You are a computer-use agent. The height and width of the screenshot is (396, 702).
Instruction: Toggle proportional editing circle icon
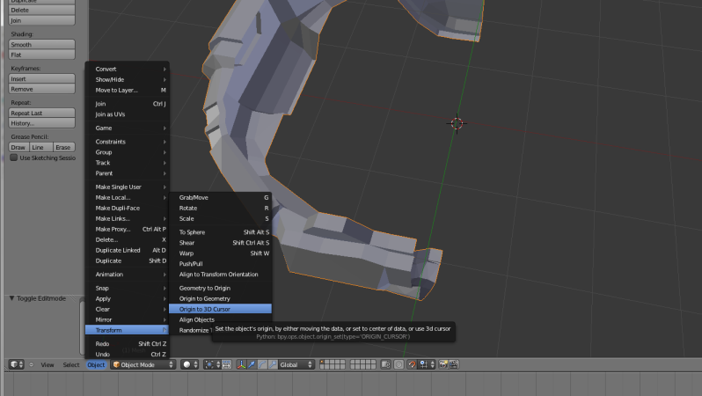[x=399, y=364]
